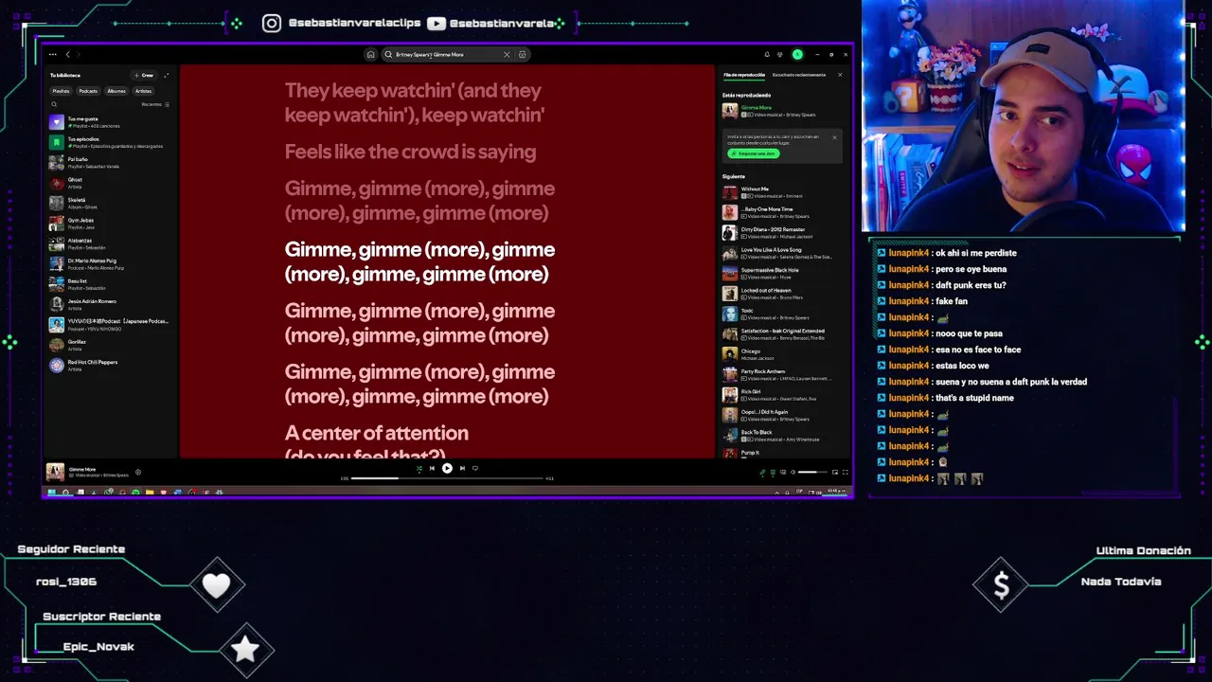Close the queue side panel
The height and width of the screenshot is (682, 1212).
click(x=840, y=75)
